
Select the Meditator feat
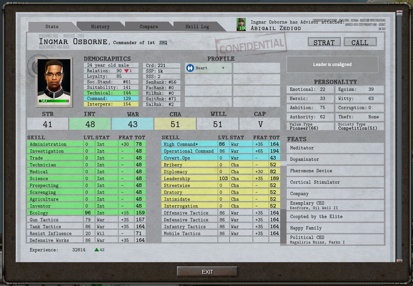pos(335,148)
